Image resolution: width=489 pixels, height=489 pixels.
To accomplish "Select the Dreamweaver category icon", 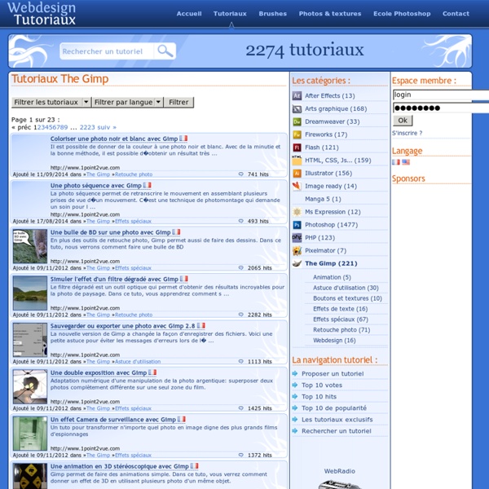I will pos(297,121).
